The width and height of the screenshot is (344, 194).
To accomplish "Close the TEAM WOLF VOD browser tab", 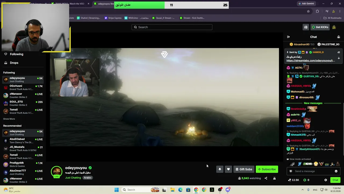I will pyautogui.click(x=88, y=4).
